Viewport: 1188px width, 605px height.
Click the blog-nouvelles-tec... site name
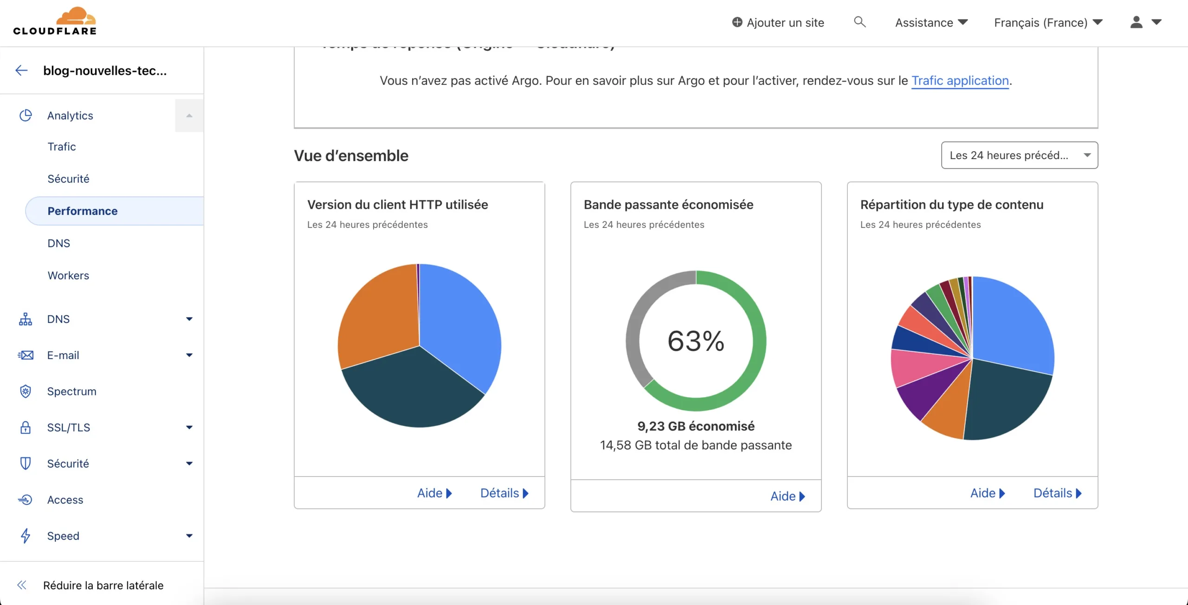pos(105,71)
